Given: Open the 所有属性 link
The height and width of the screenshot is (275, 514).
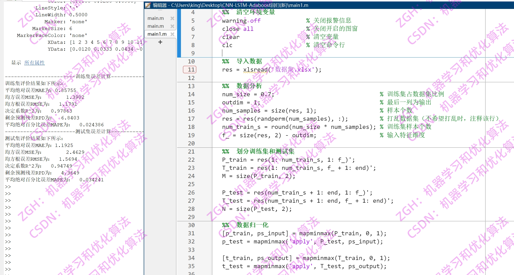Looking at the screenshot, I should click(34, 63).
